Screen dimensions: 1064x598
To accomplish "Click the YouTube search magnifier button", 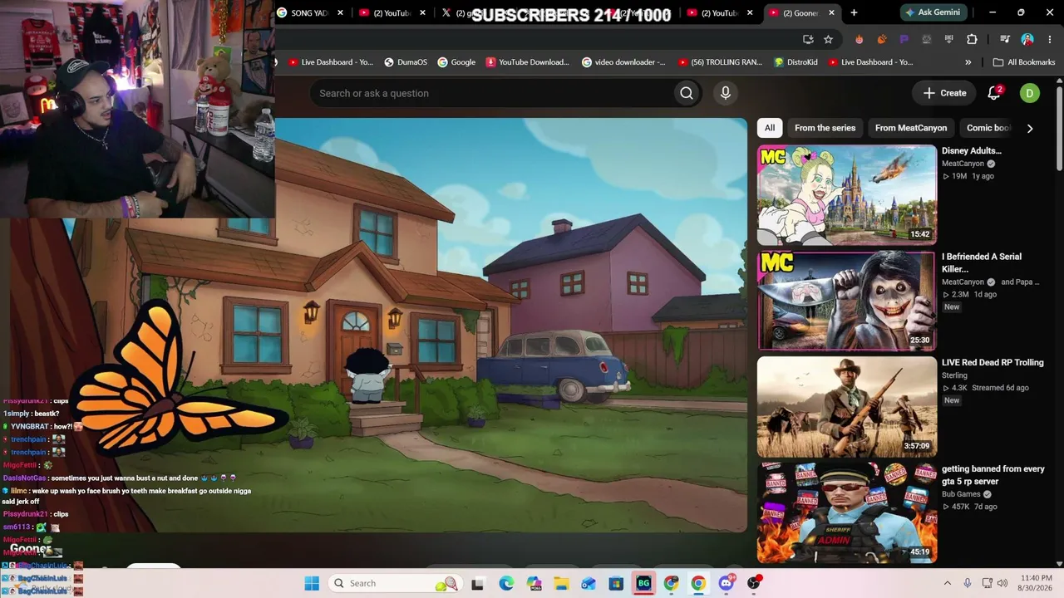I will [687, 93].
